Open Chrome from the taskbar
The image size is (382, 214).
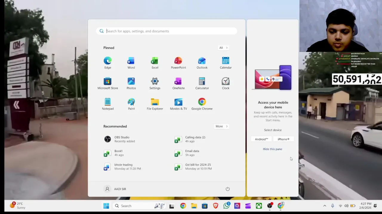click(x=183, y=206)
